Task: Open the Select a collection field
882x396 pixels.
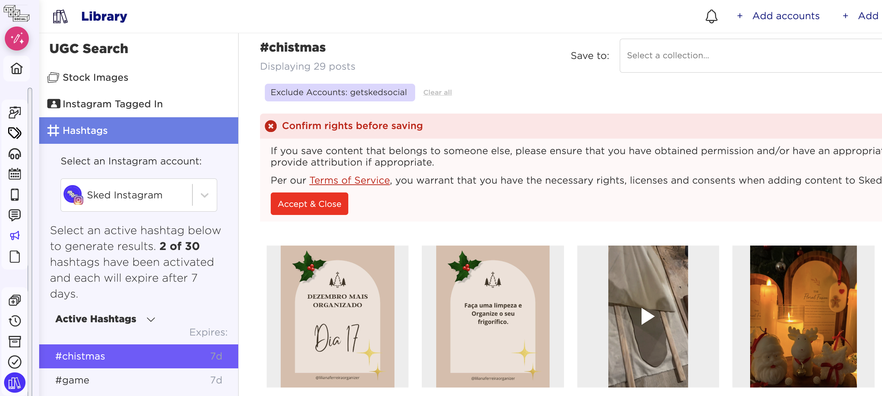Action: (x=750, y=56)
